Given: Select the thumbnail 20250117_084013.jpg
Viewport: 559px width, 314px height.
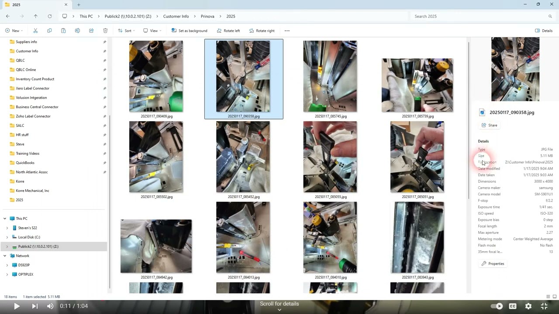Looking at the screenshot, I should (243, 240).
